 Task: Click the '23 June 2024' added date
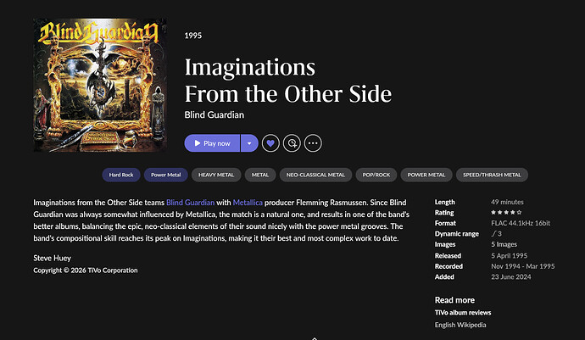(x=511, y=277)
